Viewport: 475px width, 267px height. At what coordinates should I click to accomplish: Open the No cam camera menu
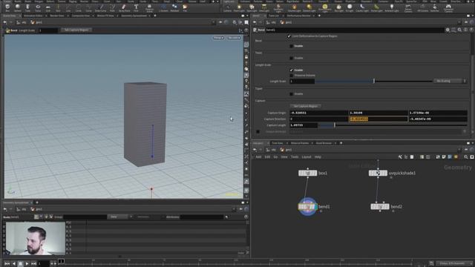pyautogui.click(x=235, y=38)
